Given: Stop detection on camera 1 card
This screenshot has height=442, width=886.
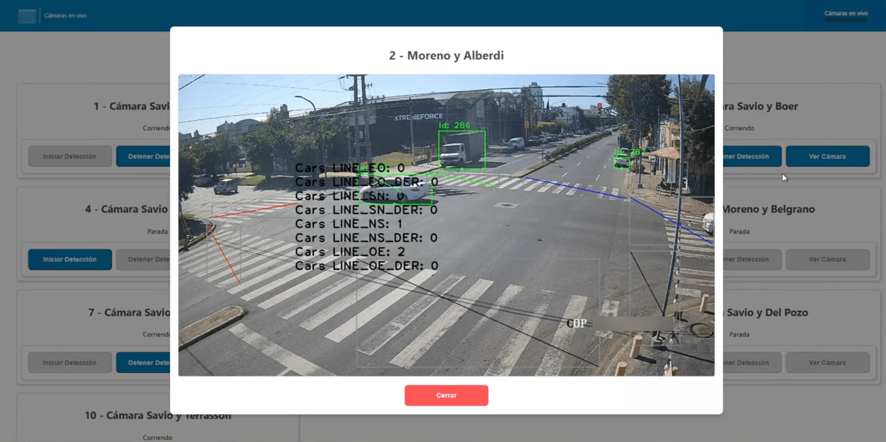Looking at the screenshot, I should coord(144,157).
